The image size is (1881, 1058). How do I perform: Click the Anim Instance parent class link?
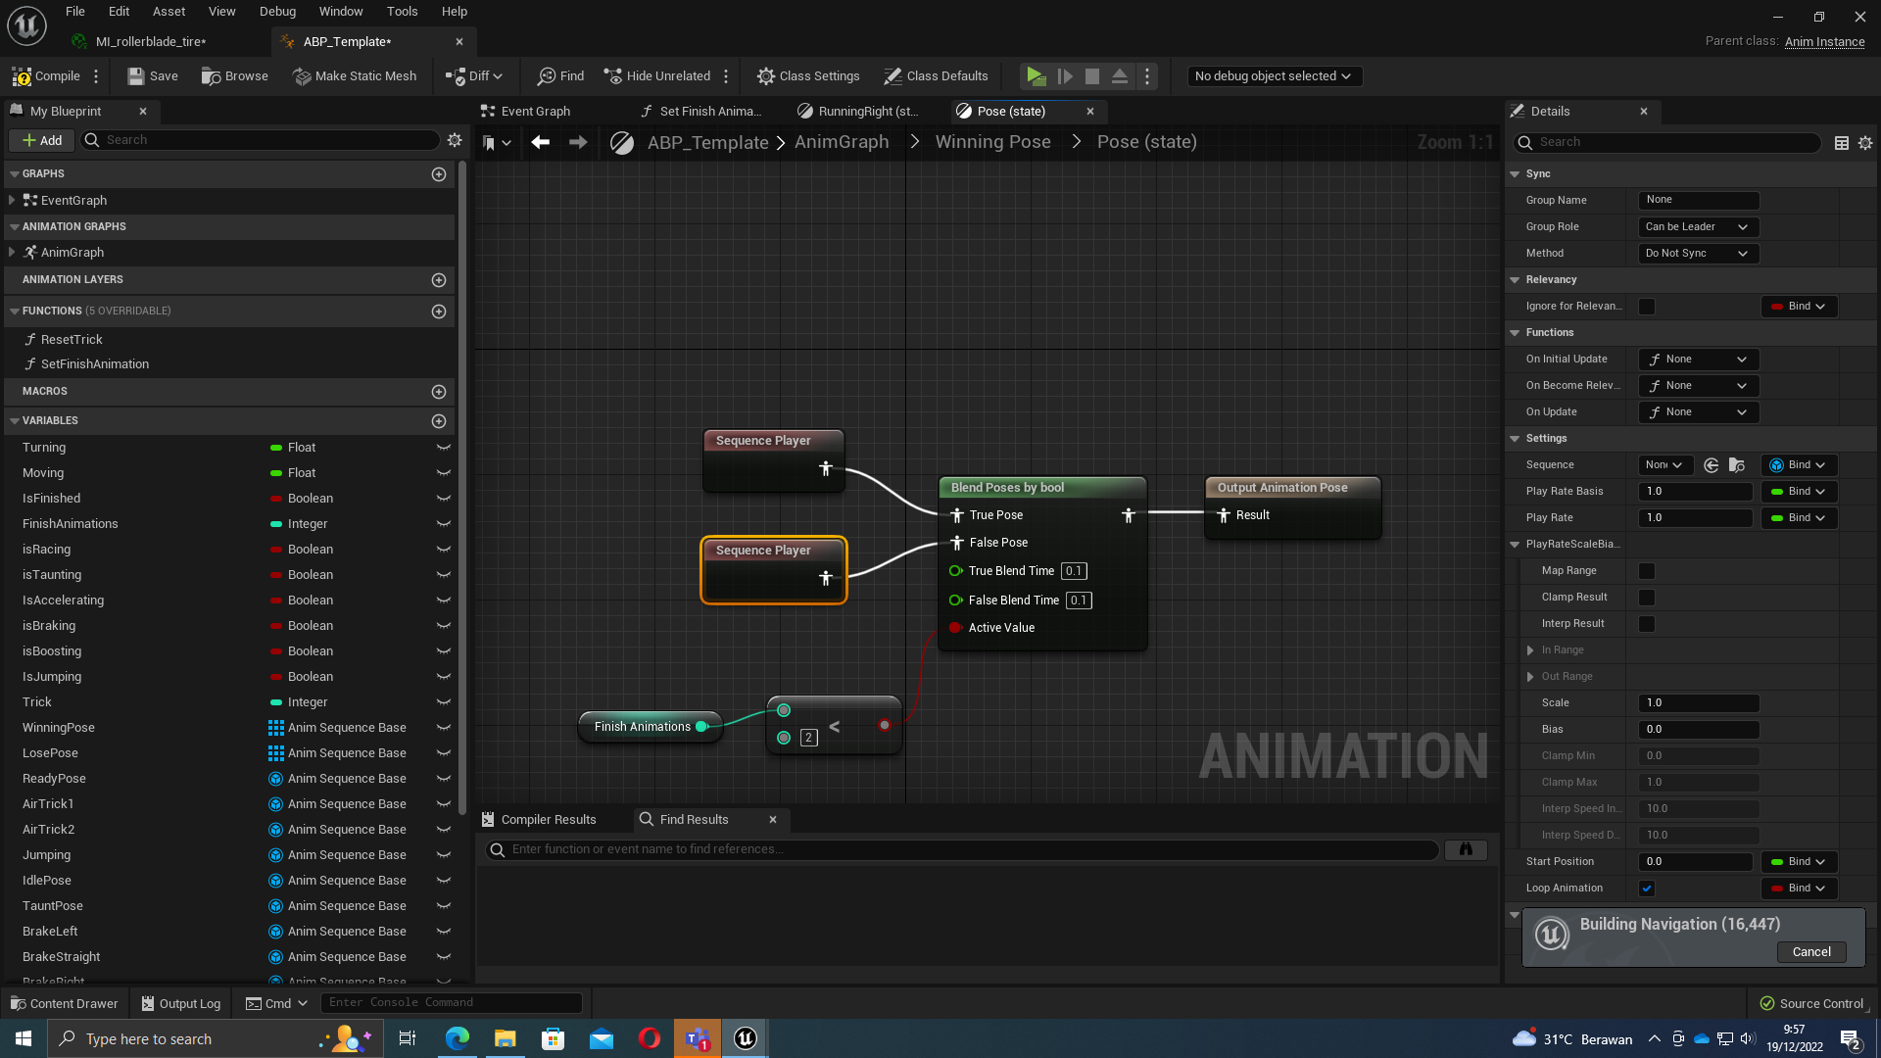pyautogui.click(x=1824, y=41)
